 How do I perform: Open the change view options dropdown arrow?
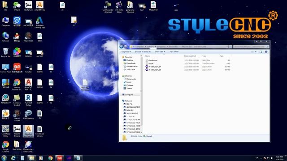point(256,52)
